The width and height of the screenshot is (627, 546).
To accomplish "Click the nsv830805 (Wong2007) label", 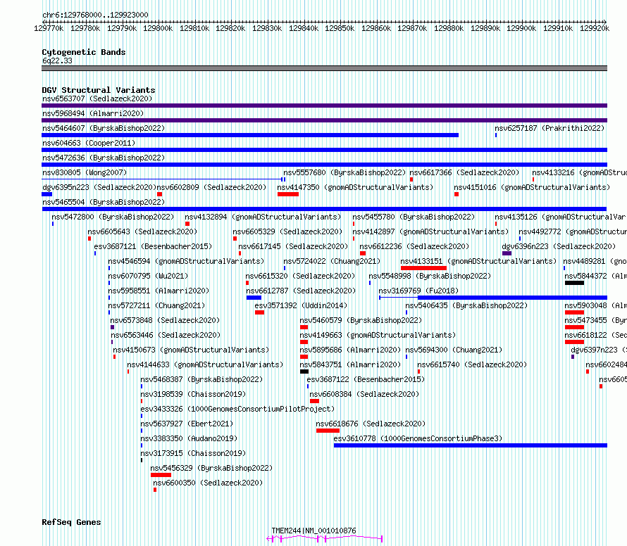I will tap(85, 172).
